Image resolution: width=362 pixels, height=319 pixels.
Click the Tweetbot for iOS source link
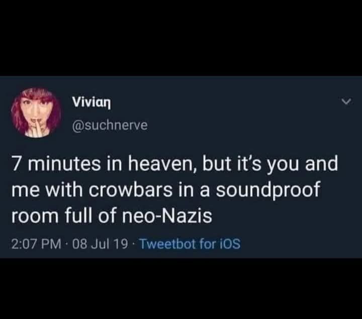coord(190,244)
